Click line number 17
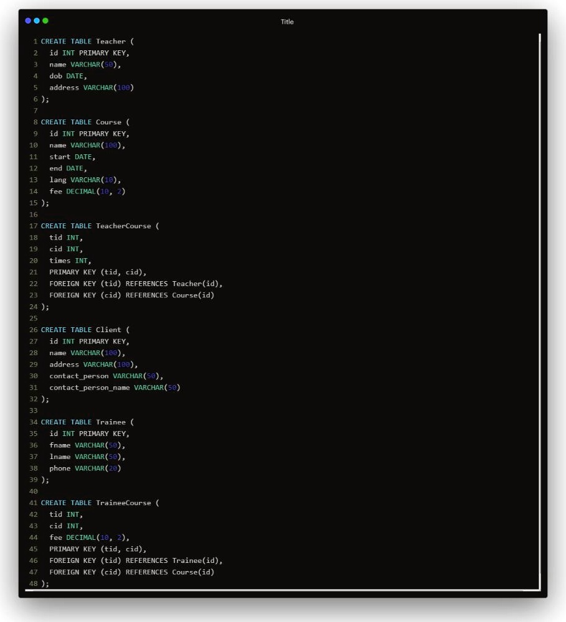The image size is (566, 622). click(x=34, y=226)
